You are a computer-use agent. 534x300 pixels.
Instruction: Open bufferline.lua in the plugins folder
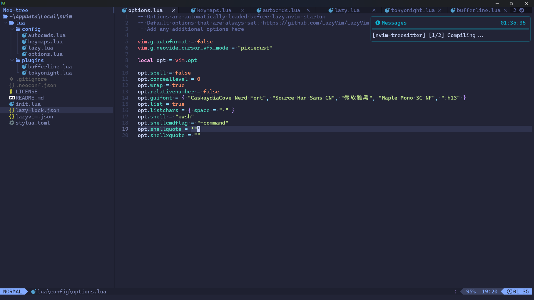pos(50,67)
